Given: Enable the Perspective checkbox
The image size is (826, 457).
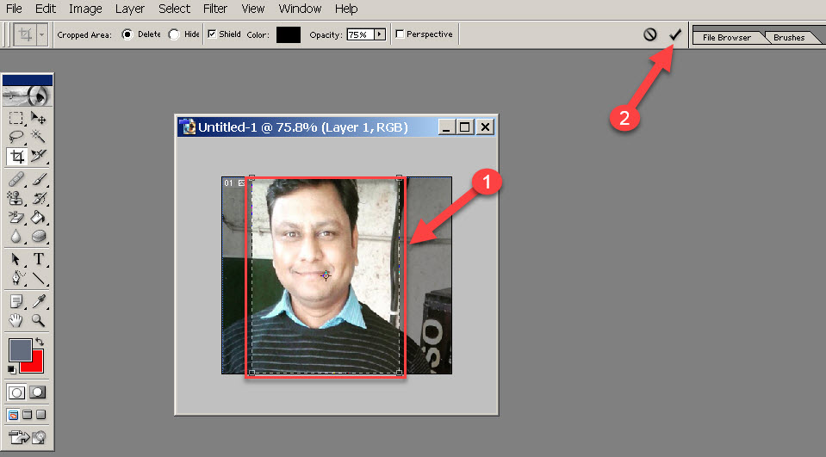Looking at the screenshot, I should (x=400, y=34).
